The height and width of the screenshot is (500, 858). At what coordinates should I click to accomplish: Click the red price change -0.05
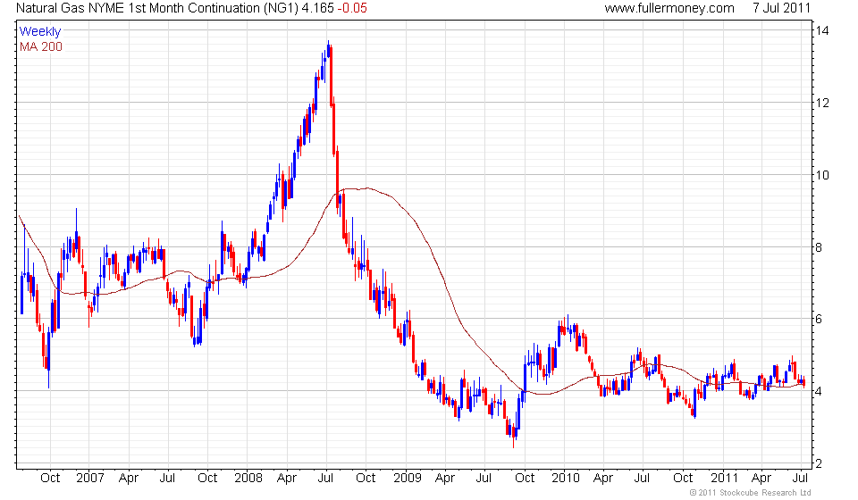click(x=352, y=8)
